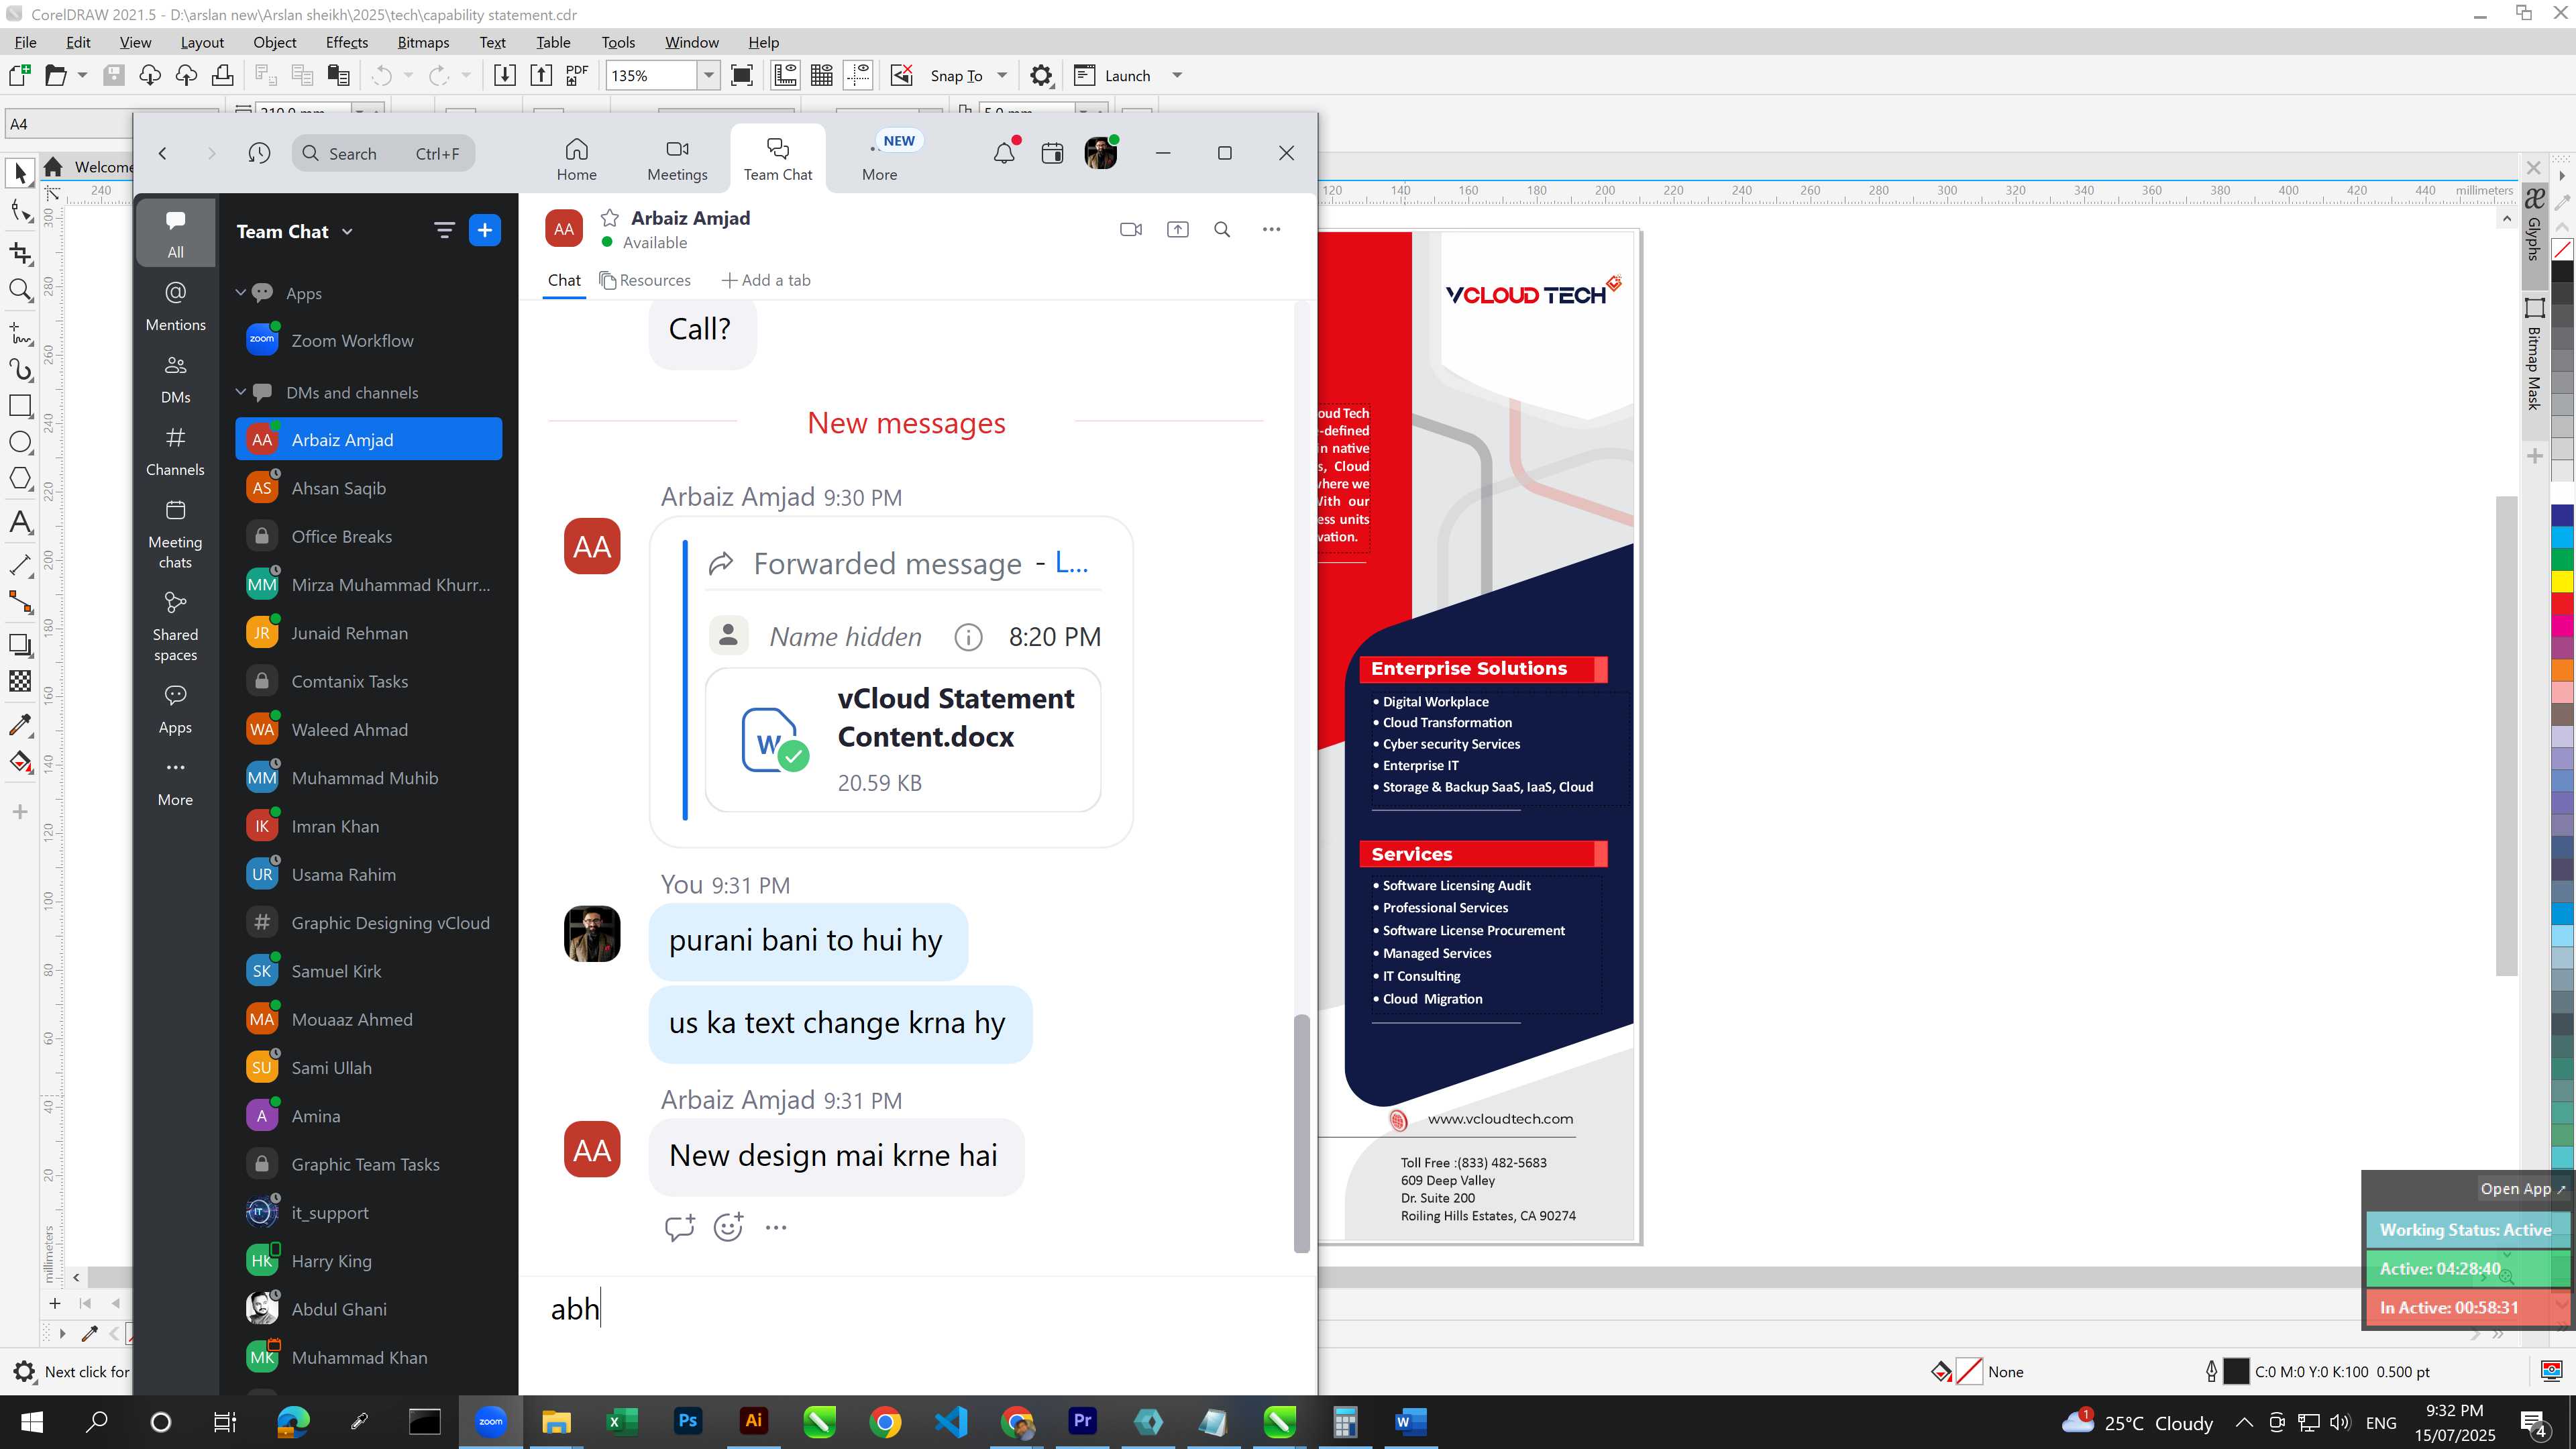Click the Export icon in CorelDRAW toolbar
Viewport: 2576px width, 1449px height.
541,75
